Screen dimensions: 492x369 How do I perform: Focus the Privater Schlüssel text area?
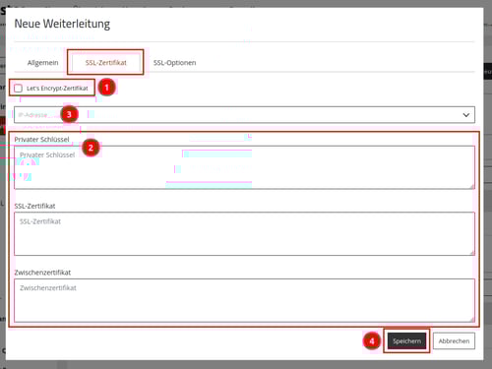pos(244,167)
